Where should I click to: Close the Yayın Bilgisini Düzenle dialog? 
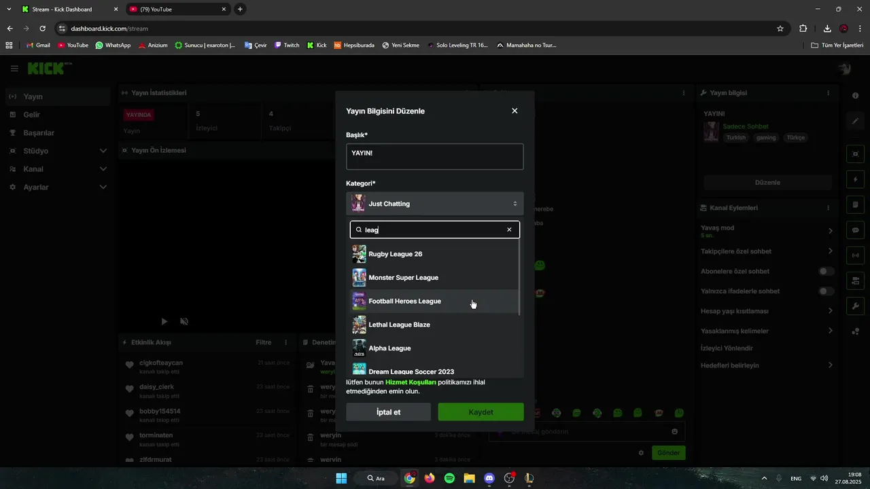coord(515,111)
